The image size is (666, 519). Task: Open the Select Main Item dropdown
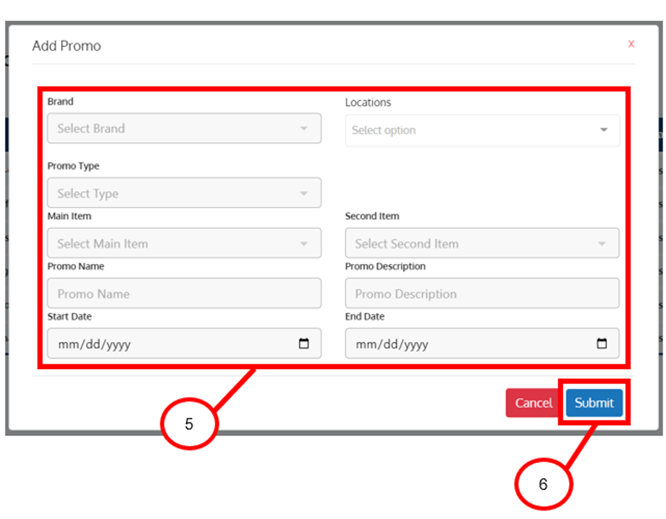(x=184, y=244)
